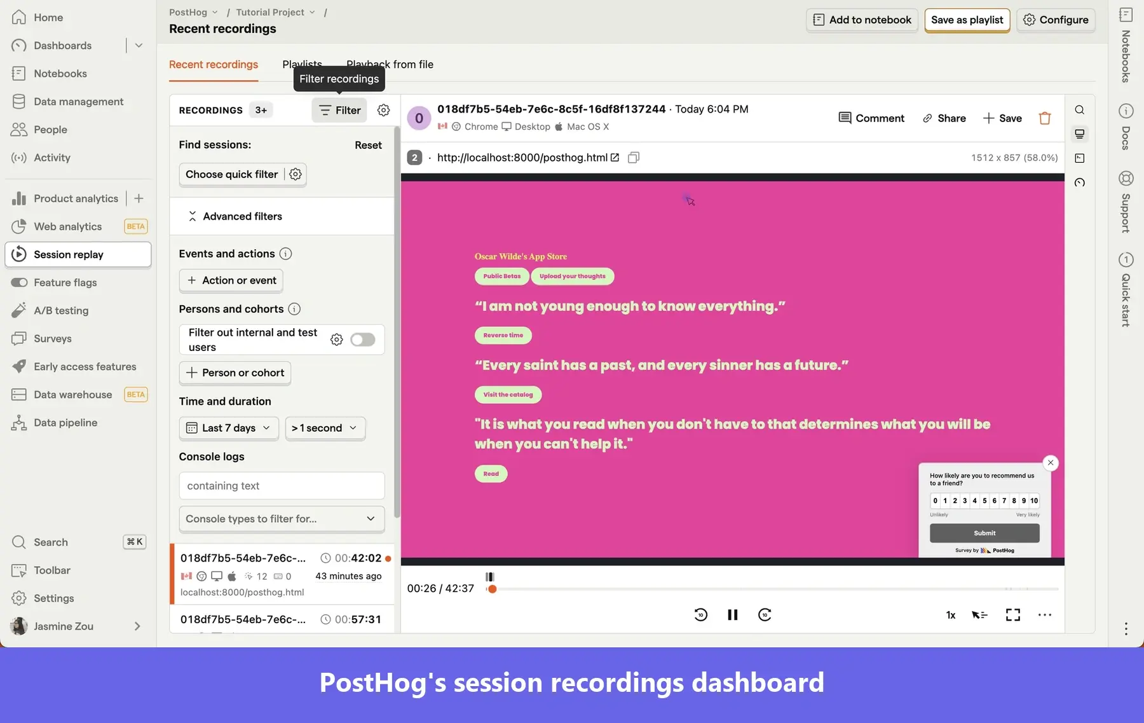Image resolution: width=1144 pixels, height=723 pixels.
Task: Open Web analytics
Action: 67,226
